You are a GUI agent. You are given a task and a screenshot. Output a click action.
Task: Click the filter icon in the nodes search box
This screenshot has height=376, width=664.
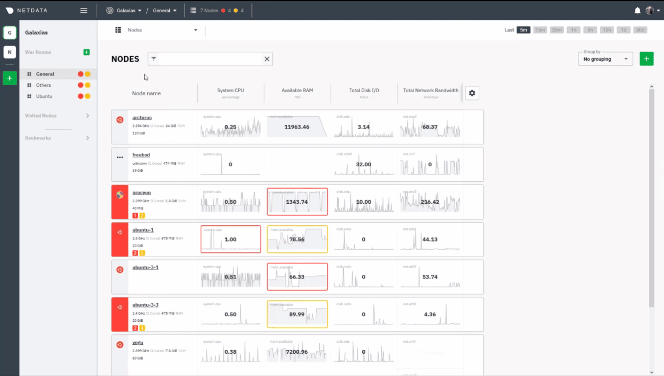click(x=154, y=59)
